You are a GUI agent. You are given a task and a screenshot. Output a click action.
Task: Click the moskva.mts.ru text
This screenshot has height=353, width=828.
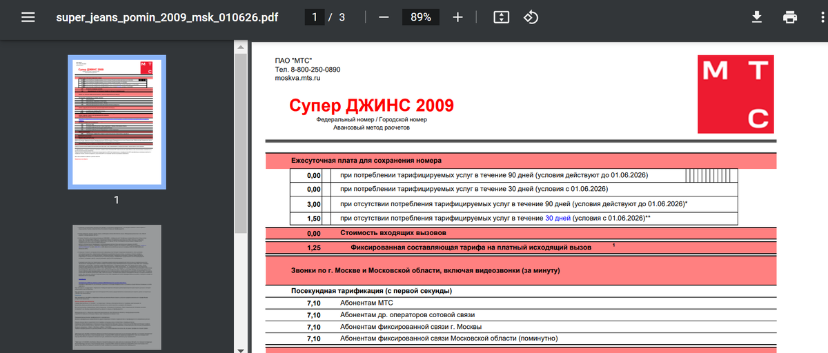click(x=297, y=79)
